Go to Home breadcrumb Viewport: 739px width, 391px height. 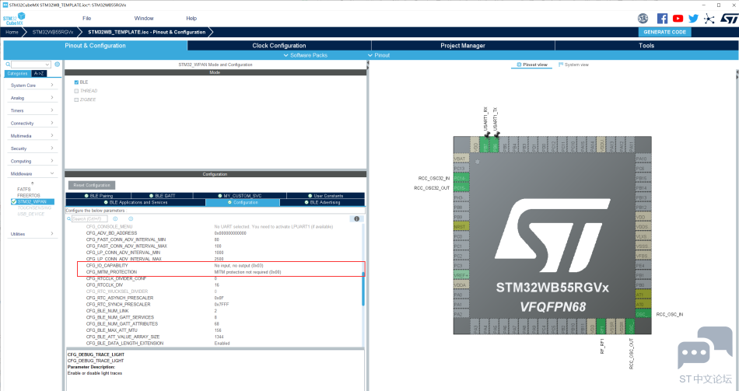(12, 32)
